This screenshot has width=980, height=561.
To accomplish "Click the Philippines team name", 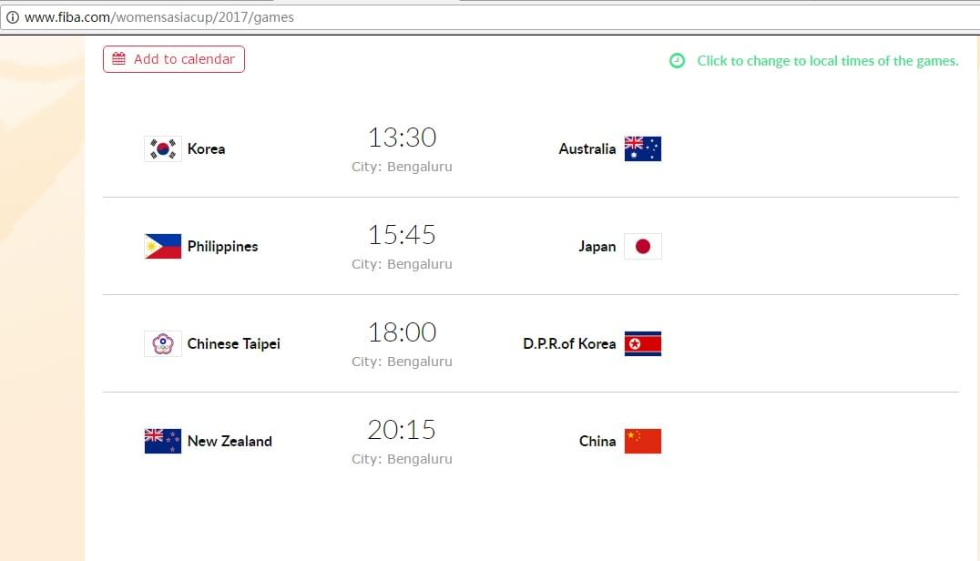I will tap(222, 247).
